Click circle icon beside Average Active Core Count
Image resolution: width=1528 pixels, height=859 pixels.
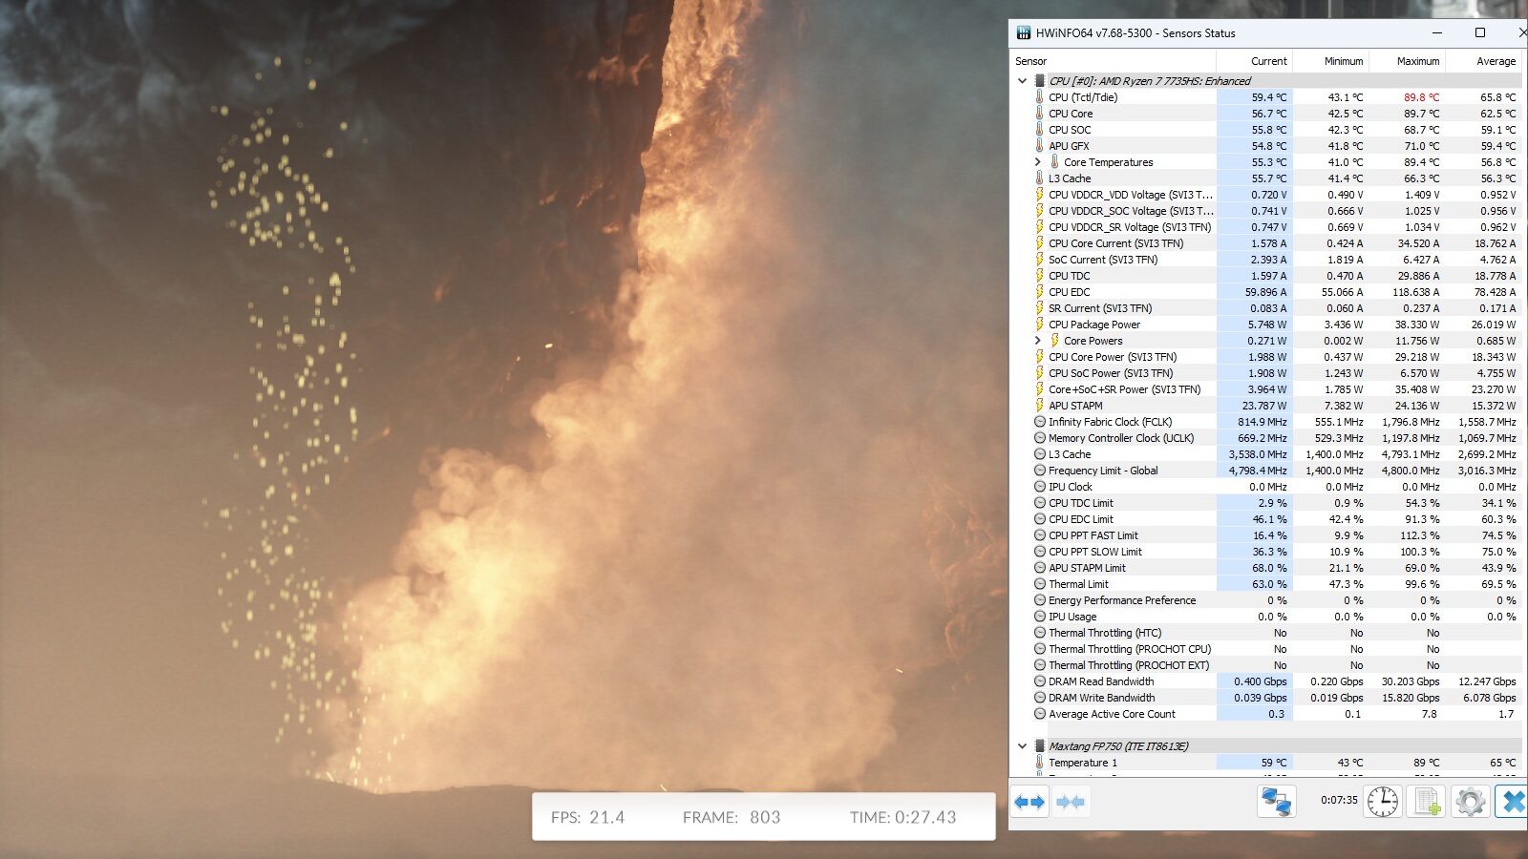click(1039, 714)
